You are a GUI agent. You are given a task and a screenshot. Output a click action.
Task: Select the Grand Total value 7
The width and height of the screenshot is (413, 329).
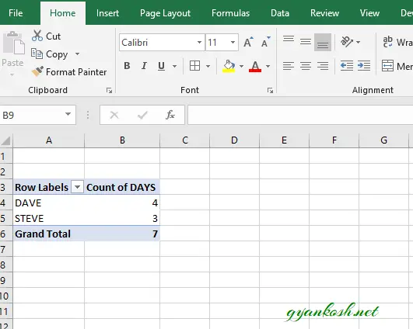tap(122, 234)
